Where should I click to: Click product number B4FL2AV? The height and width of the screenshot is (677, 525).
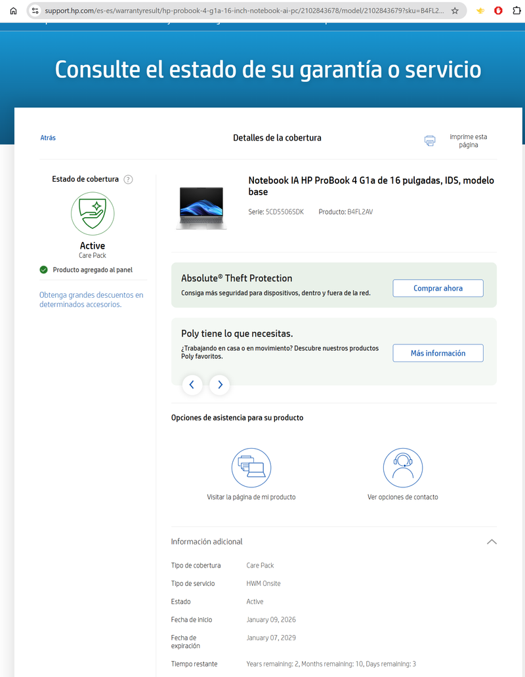pos(360,212)
